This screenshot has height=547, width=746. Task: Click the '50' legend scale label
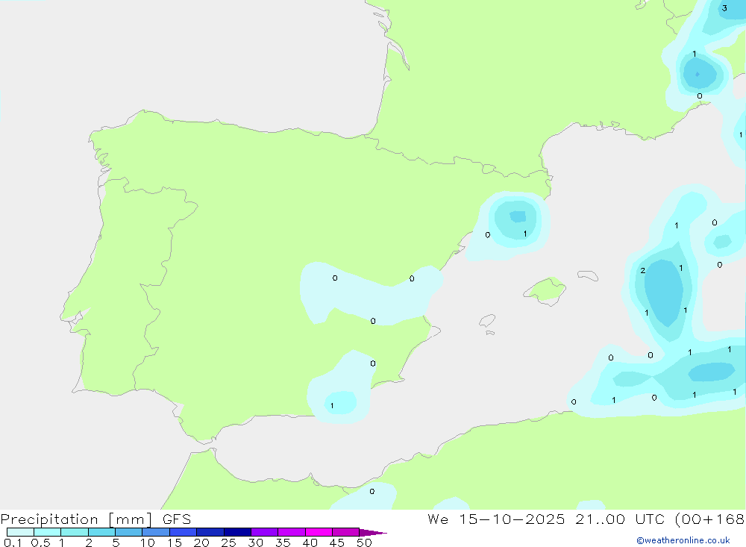tap(364, 543)
